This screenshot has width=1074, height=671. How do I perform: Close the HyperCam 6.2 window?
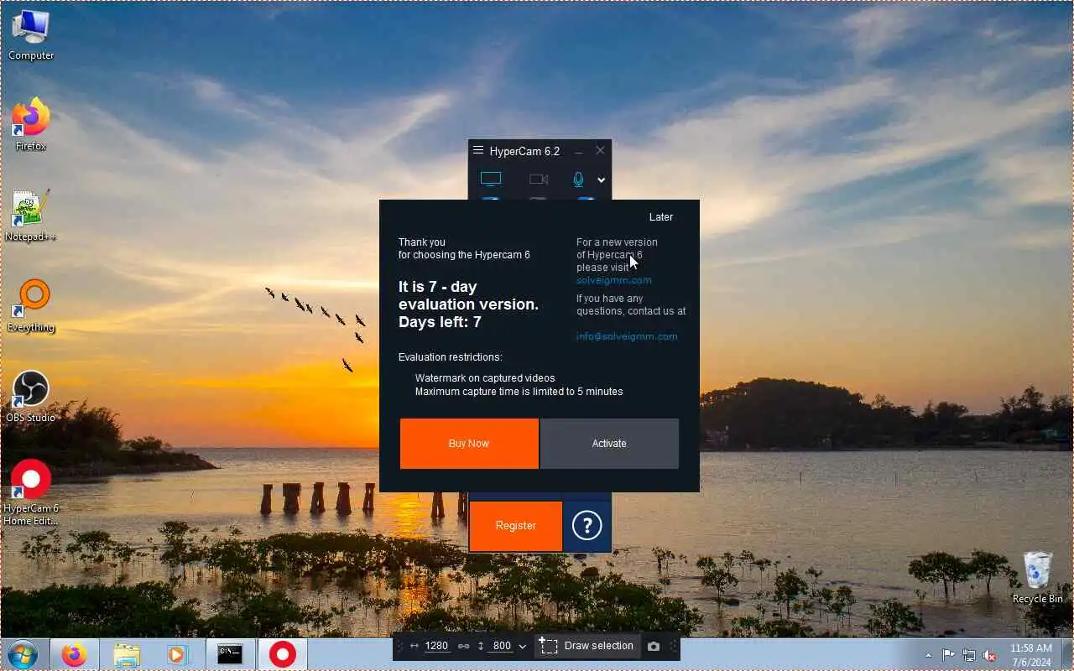tap(600, 151)
